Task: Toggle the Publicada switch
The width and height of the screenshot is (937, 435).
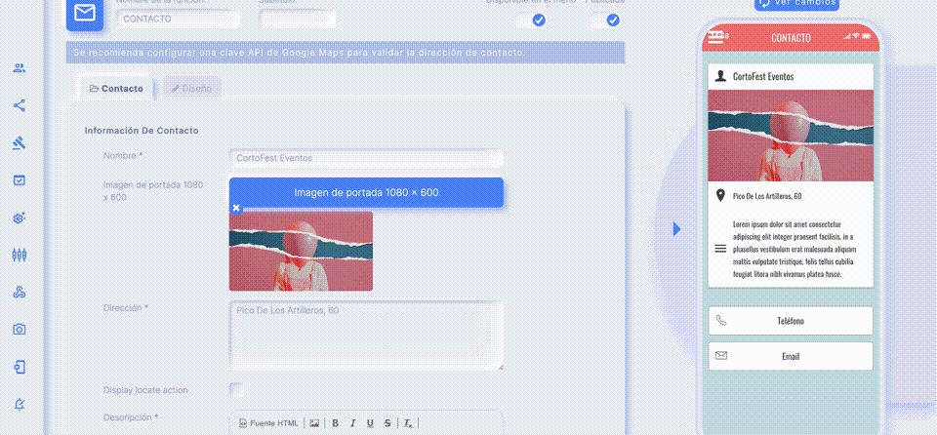Action: pyautogui.click(x=605, y=20)
